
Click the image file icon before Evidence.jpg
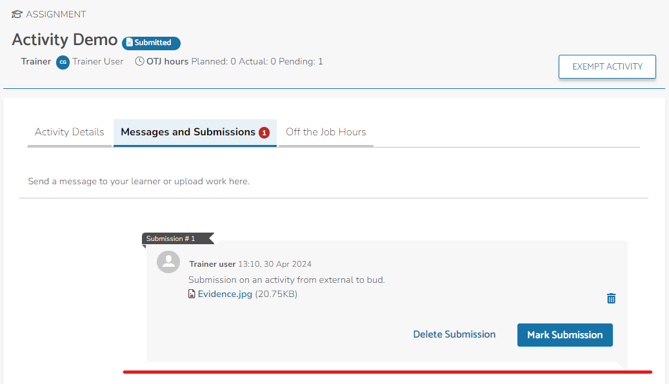192,294
